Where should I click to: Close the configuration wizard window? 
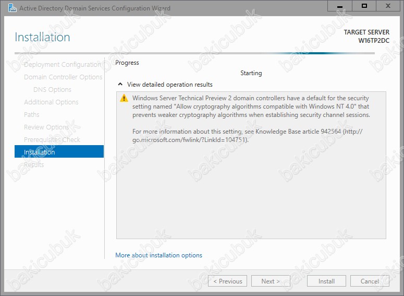[x=388, y=6]
